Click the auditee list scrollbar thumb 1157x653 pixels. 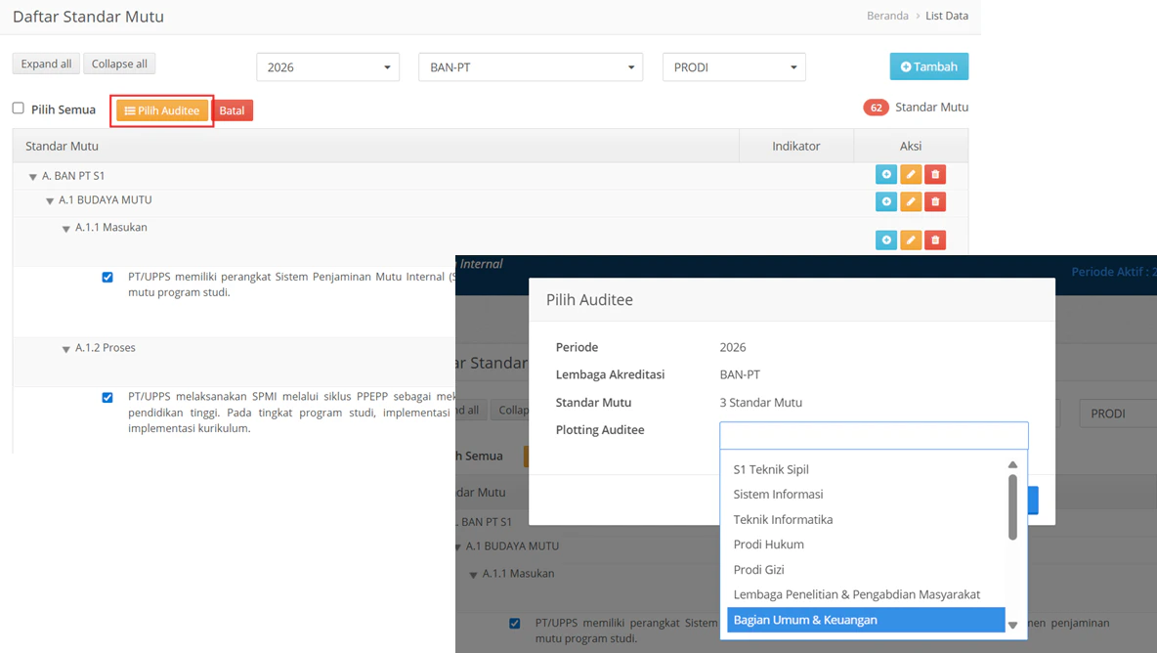tap(1012, 507)
